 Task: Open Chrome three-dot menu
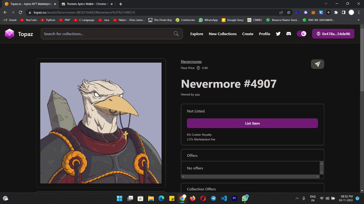point(359,12)
